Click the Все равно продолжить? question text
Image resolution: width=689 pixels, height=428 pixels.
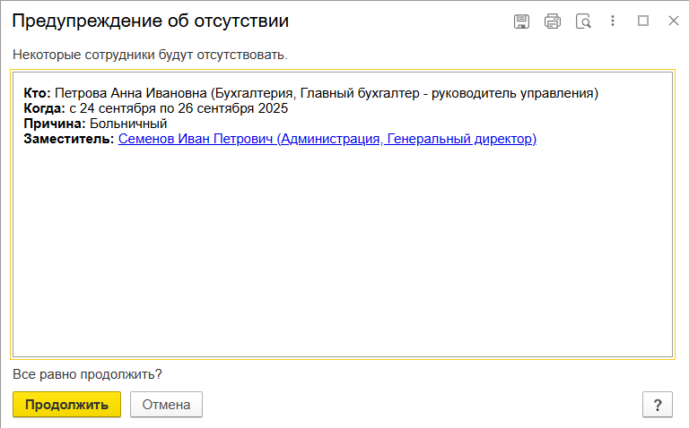[x=88, y=374]
